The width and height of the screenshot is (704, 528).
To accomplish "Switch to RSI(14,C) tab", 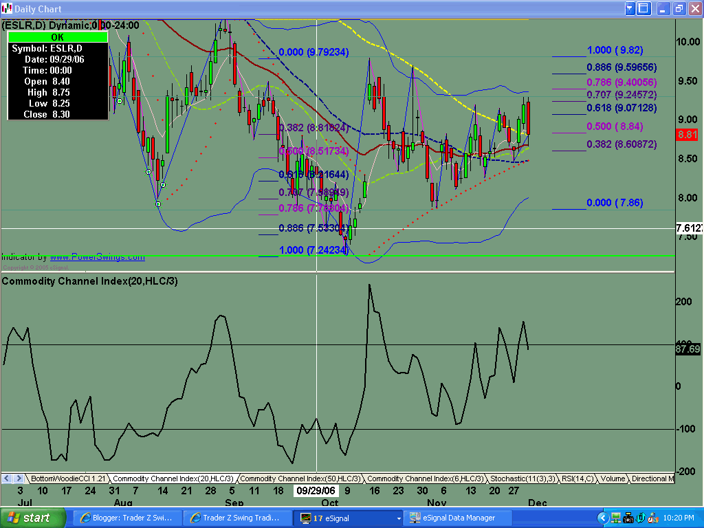I will click(577, 478).
